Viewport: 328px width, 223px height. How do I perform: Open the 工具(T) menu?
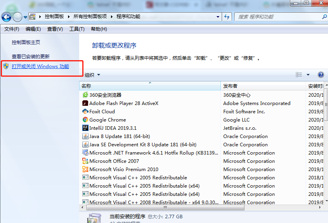[x=77, y=29]
